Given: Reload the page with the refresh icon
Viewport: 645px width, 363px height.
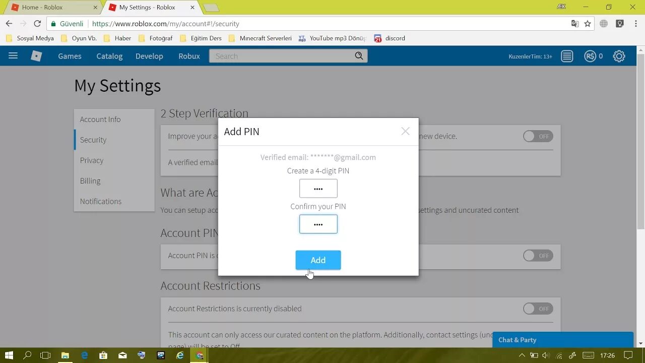Looking at the screenshot, I should (x=37, y=24).
